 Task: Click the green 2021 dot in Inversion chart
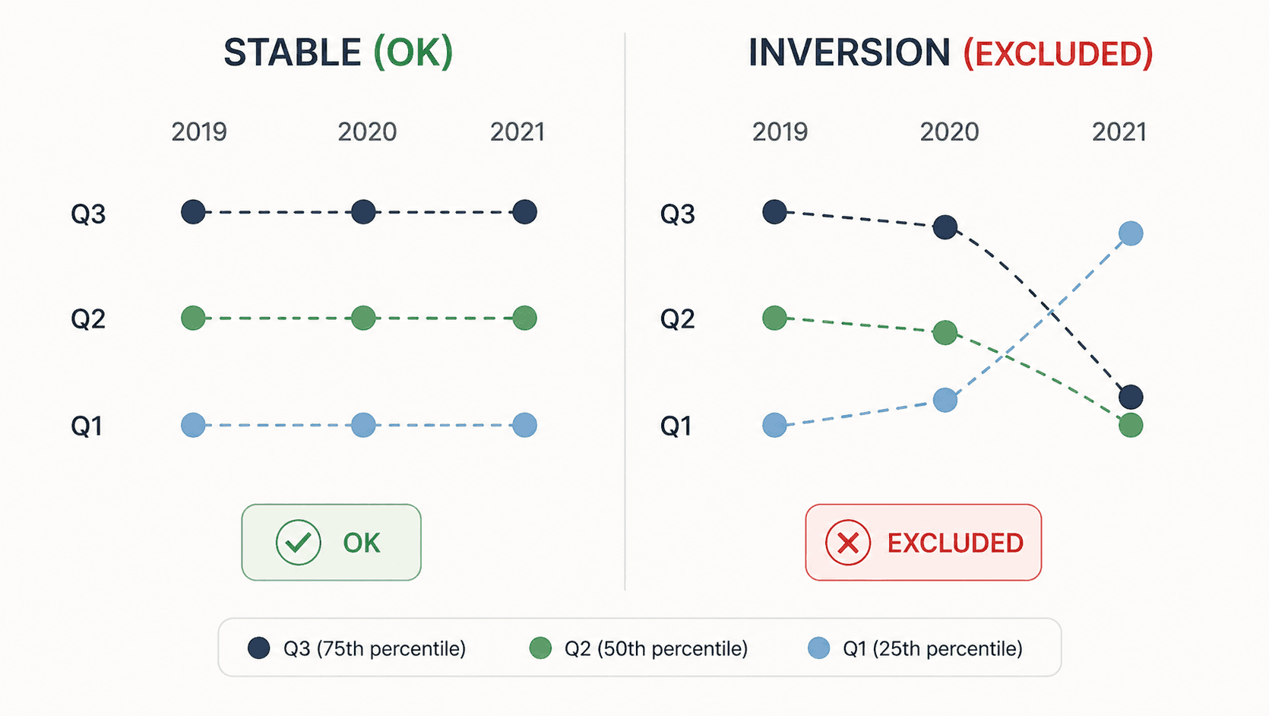[1131, 425]
